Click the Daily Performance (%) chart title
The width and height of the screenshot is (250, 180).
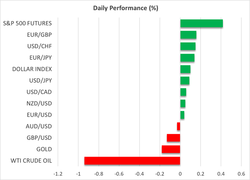tap(125, 7)
